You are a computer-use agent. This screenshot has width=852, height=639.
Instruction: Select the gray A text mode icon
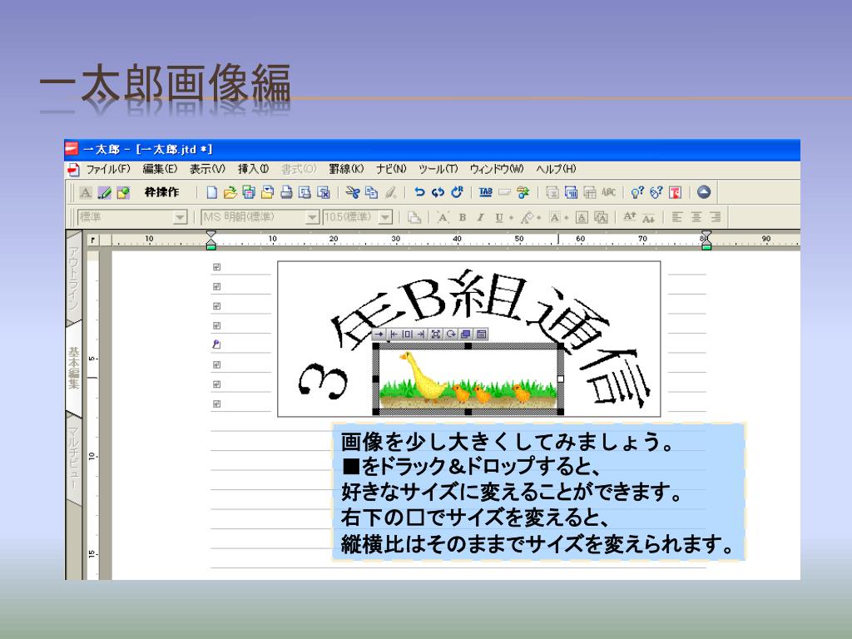[86, 192]
